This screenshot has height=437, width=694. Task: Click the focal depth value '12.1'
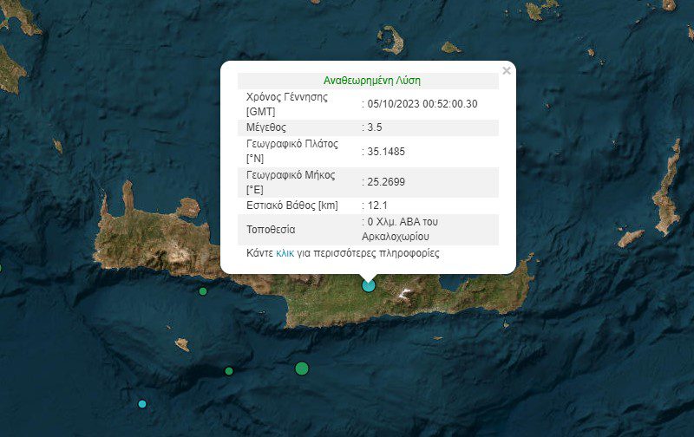point(377,205)
